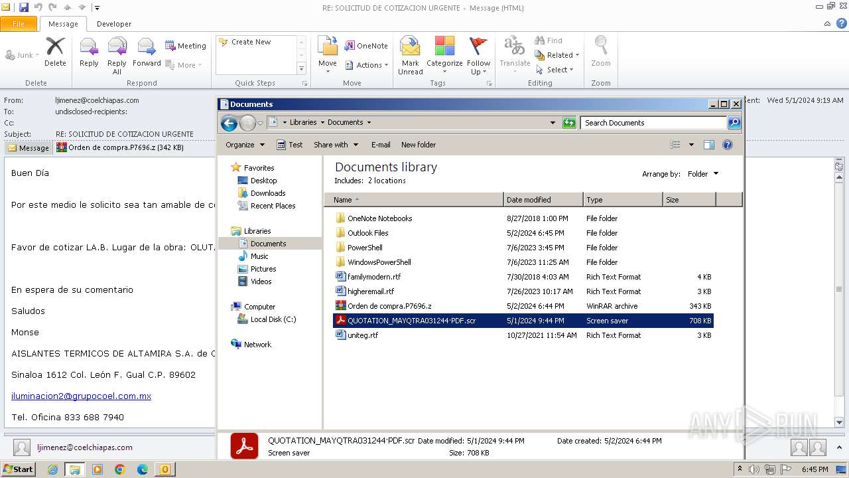Viewport: 849px width, 478px height.
Task: Click New folder in Explorer toolbar
Action: 419,145
